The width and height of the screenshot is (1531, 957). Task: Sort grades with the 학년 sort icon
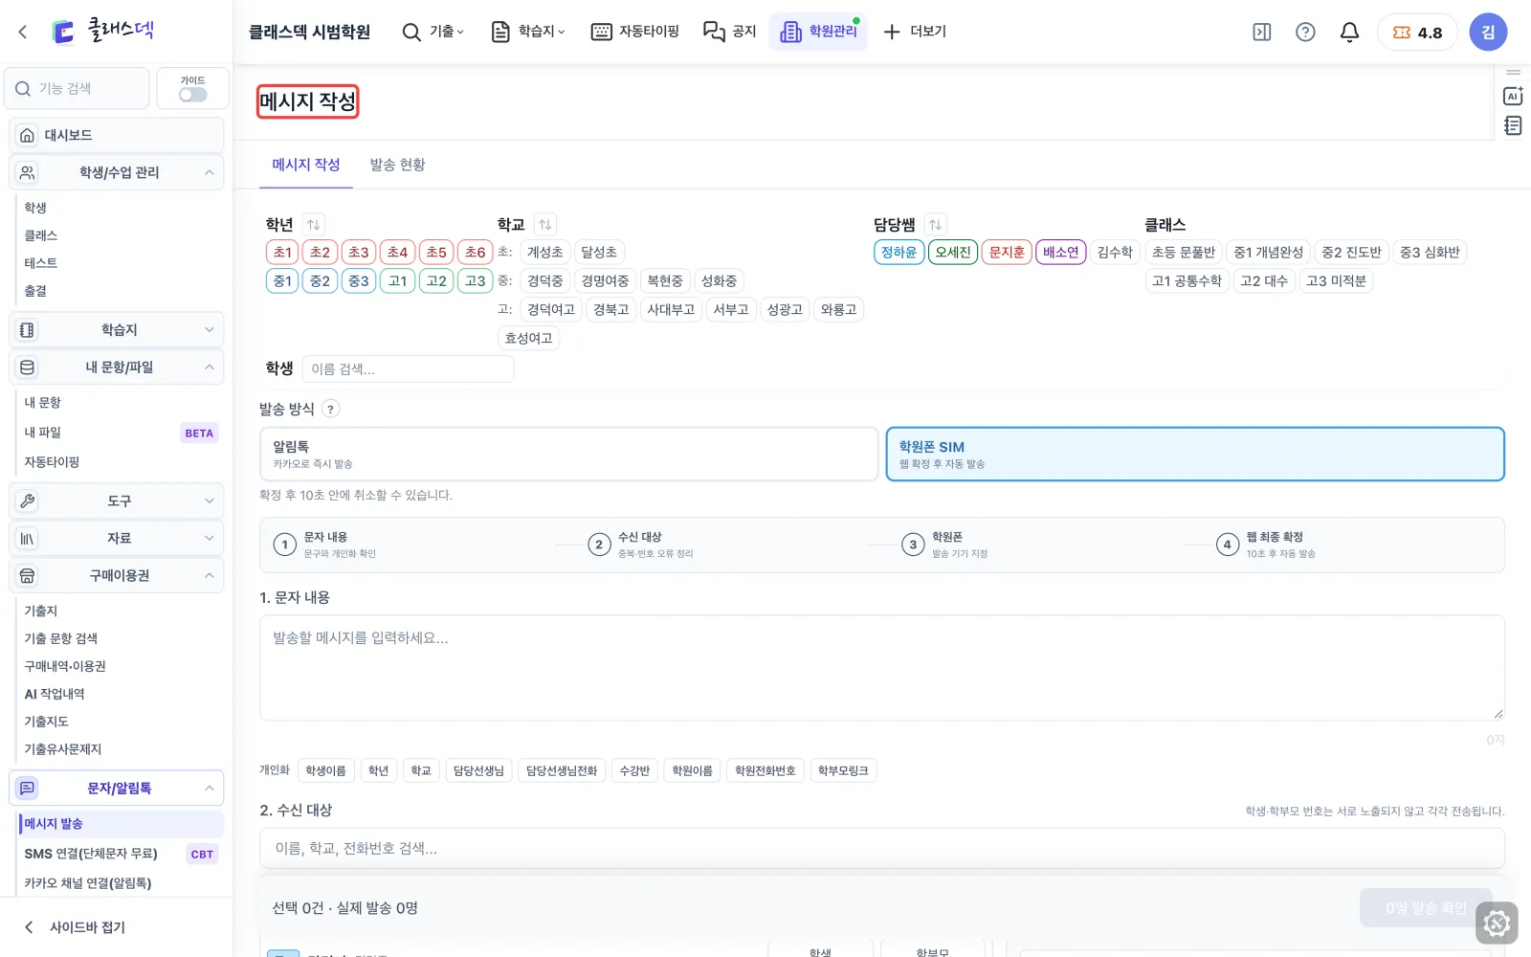click(314, 225)
